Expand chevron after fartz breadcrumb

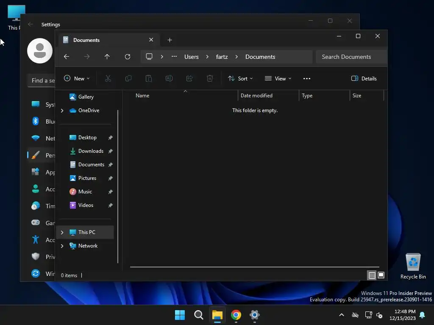point(236,57)
